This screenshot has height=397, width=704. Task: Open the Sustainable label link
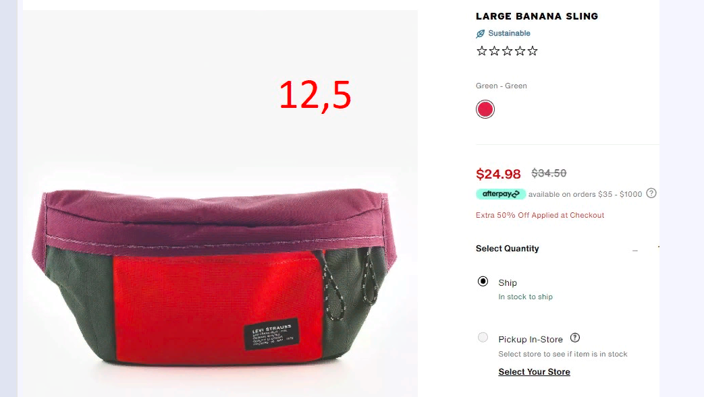coord(509,33)
